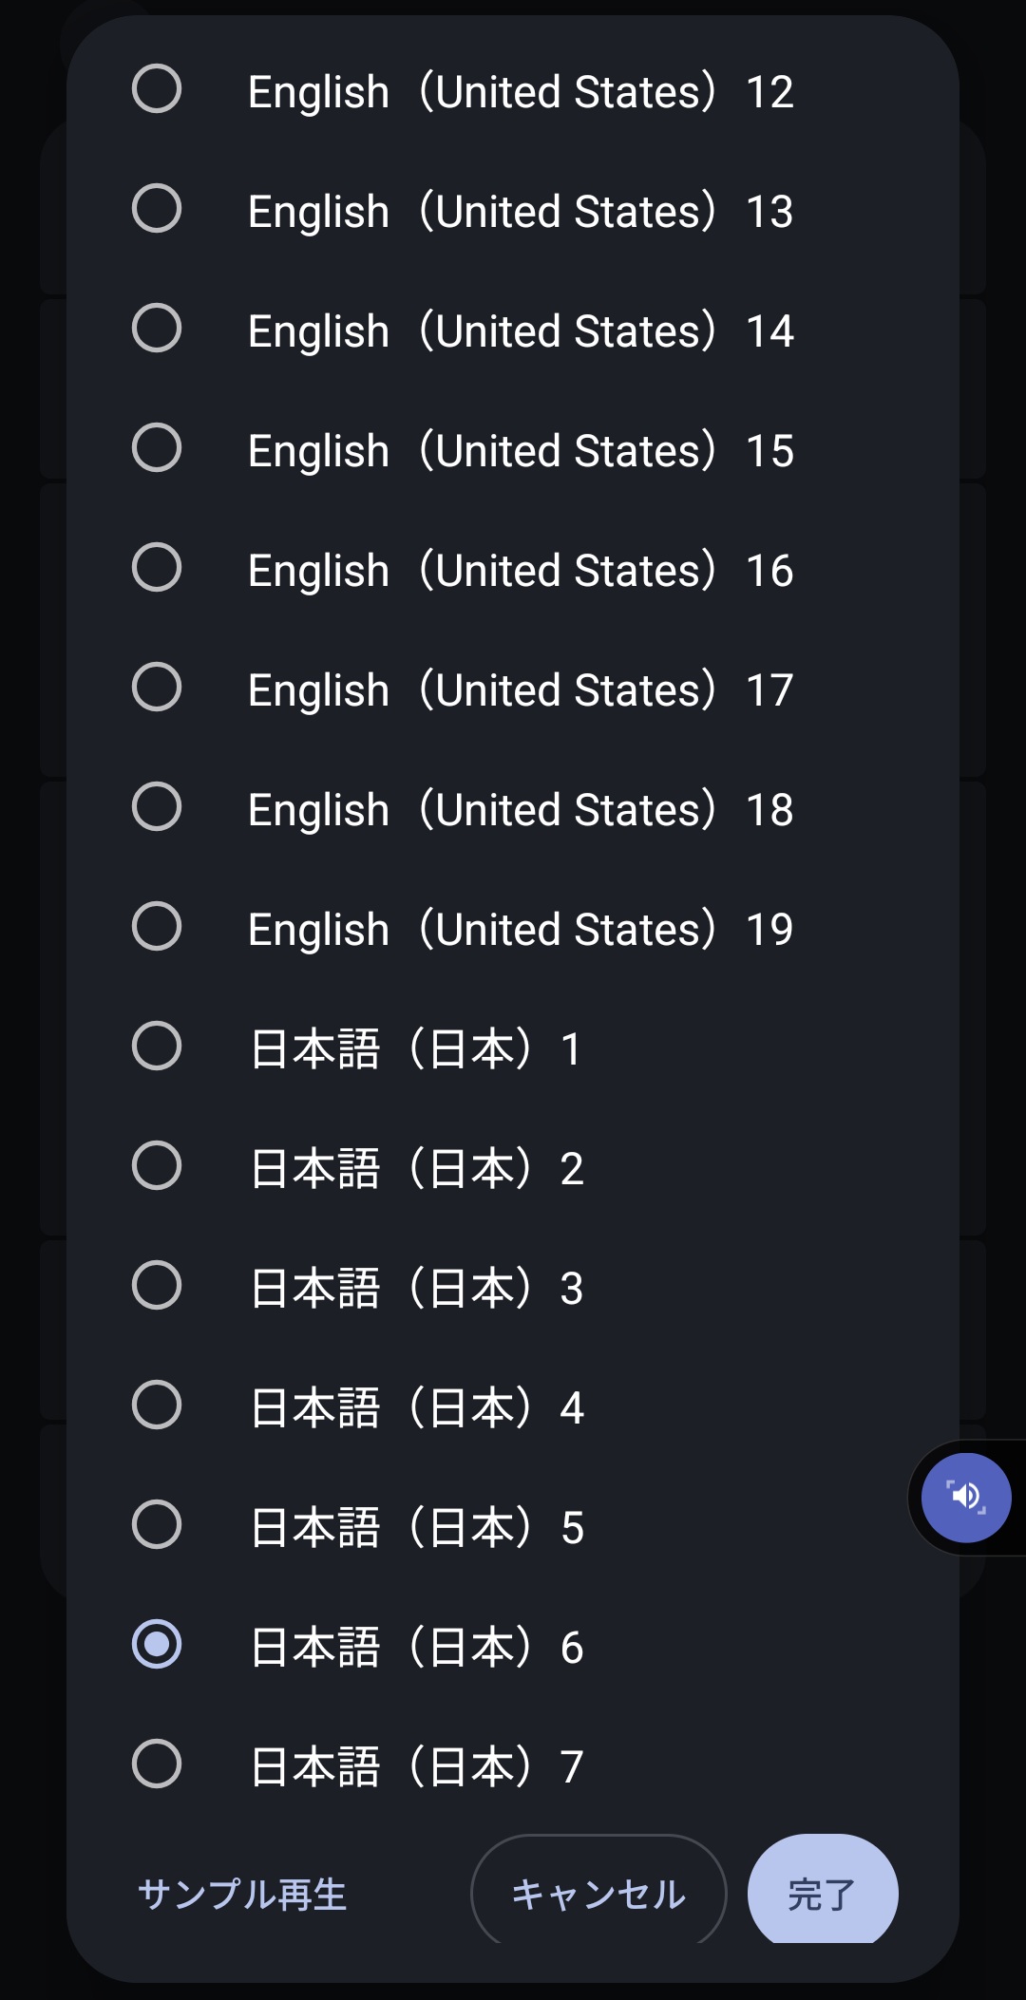Screen dimensions: 1026x2000
Task: Pick 日本語（日本）4 voice
Action: (x=157, y=1406)
